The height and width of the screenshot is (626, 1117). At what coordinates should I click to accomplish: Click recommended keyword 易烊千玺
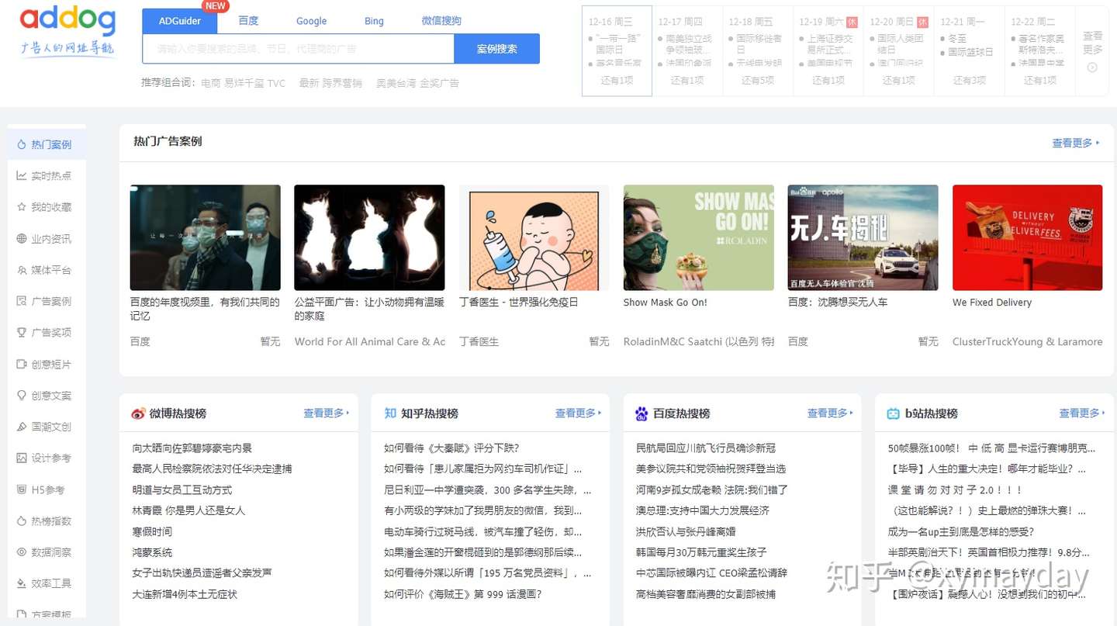click(245, 83)
